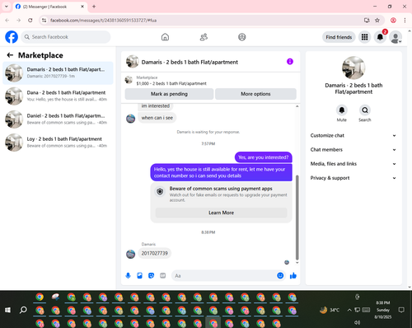Screen dimensions: 412x328
Task: Open Loy conversation in Marketplace list
Action: [x=58, y=143]
